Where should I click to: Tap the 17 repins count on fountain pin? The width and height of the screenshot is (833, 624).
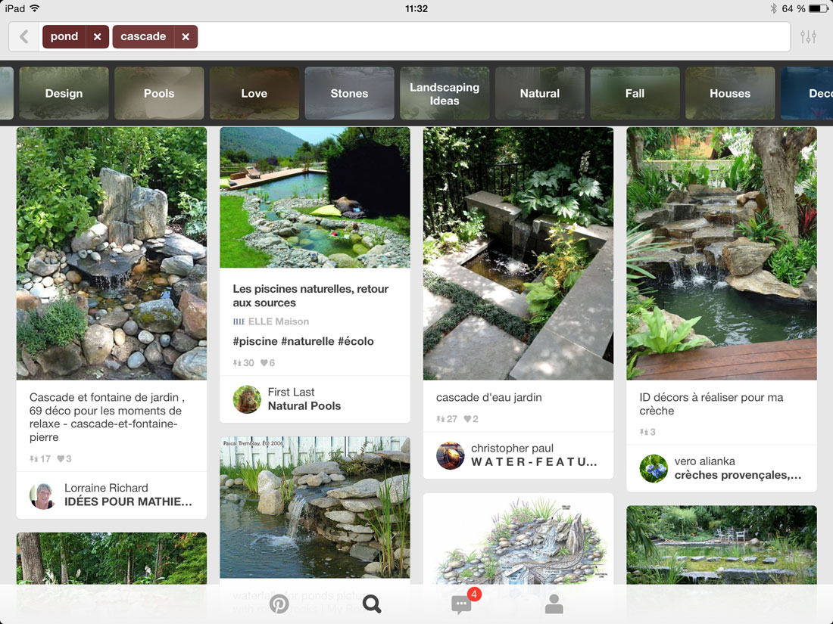(40, 458)
